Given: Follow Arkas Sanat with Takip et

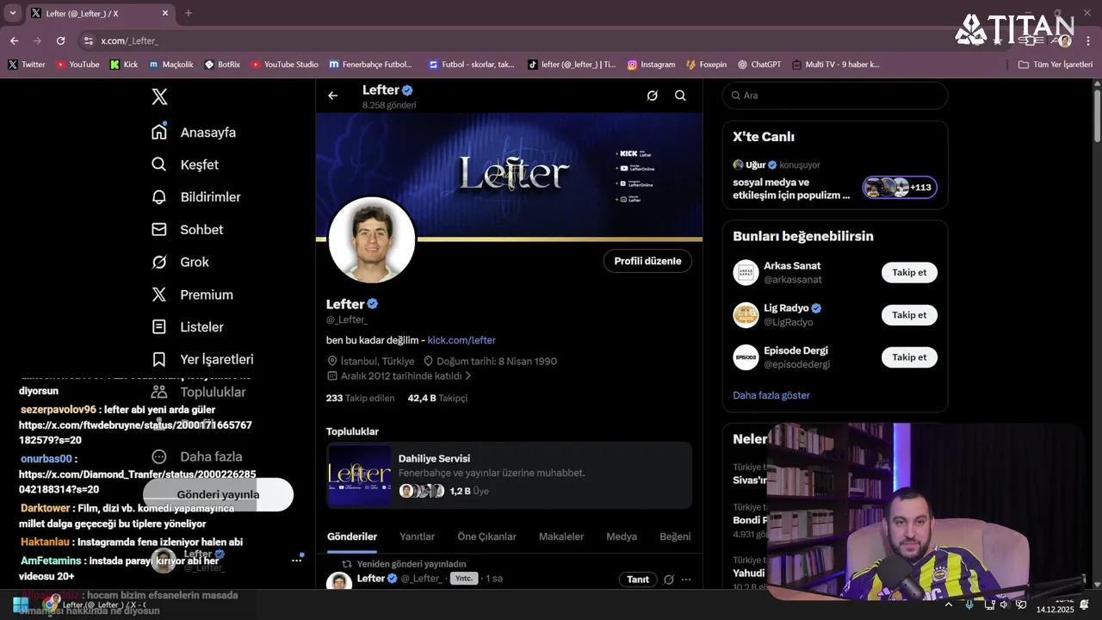Looking at the screenshot, I should pyautogui.click(x=909, y=272).
